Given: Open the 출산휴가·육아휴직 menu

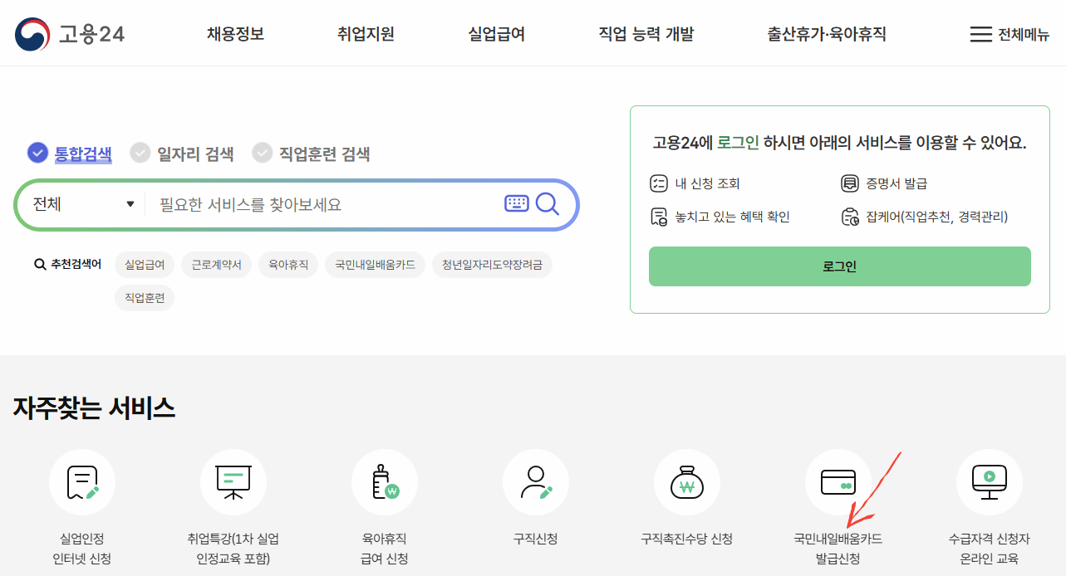Looking at the screenshot, I should [x=825, y=34].
